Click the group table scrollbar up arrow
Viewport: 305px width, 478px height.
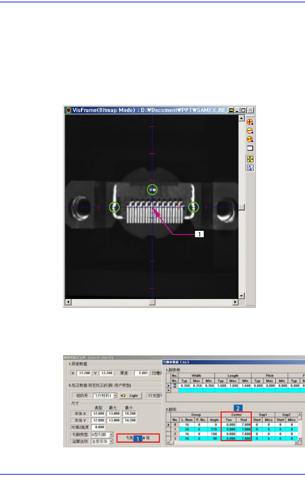click(300, 414)
